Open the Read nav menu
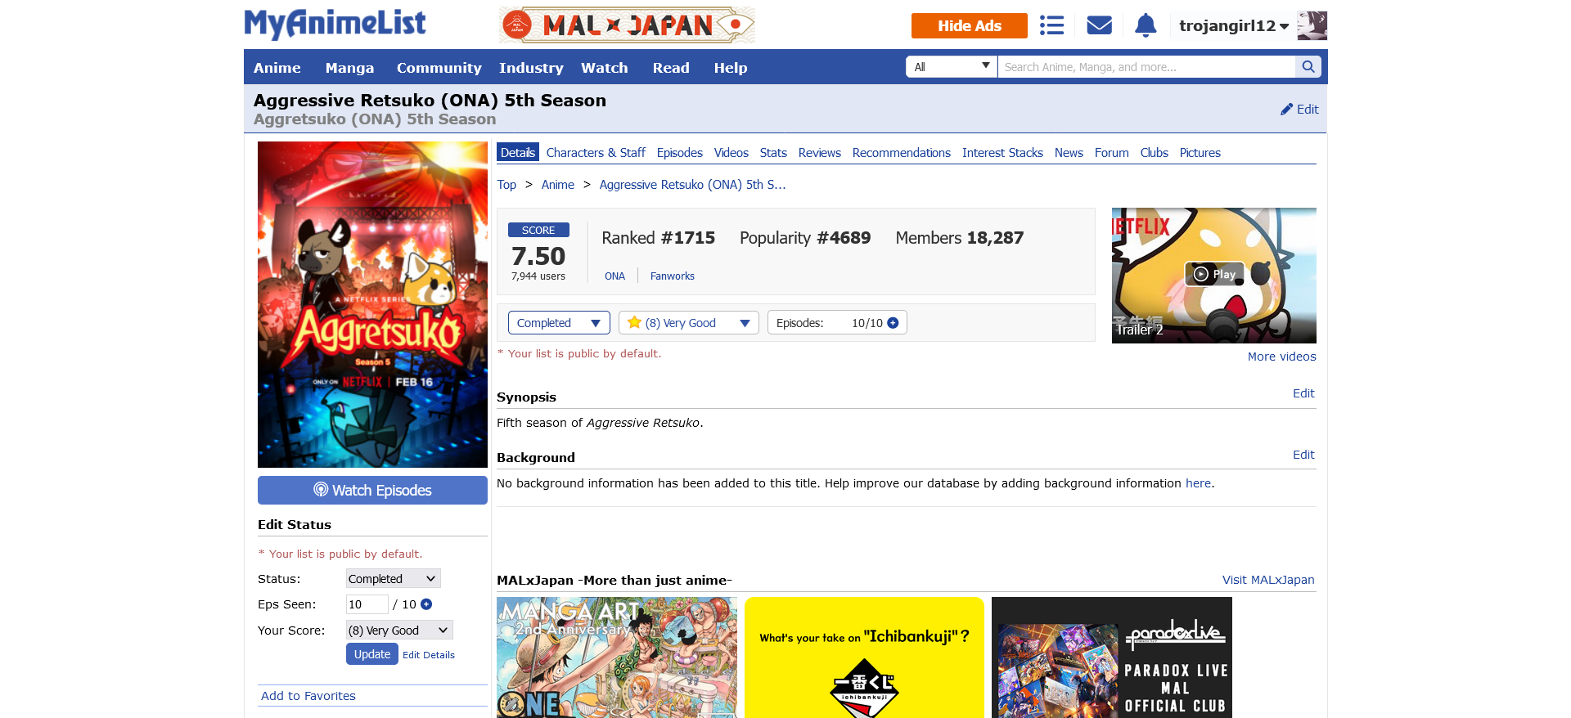The width and height of the screenshot is (1571, 718). pyautogui.click(x=671, y=68)
